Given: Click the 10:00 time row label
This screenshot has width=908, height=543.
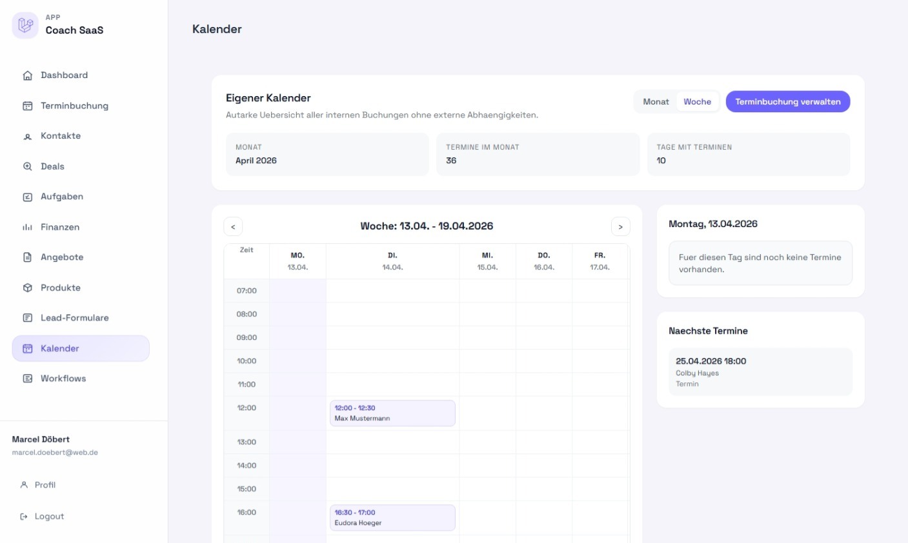Looking at the screenshot, I should 247,361.
